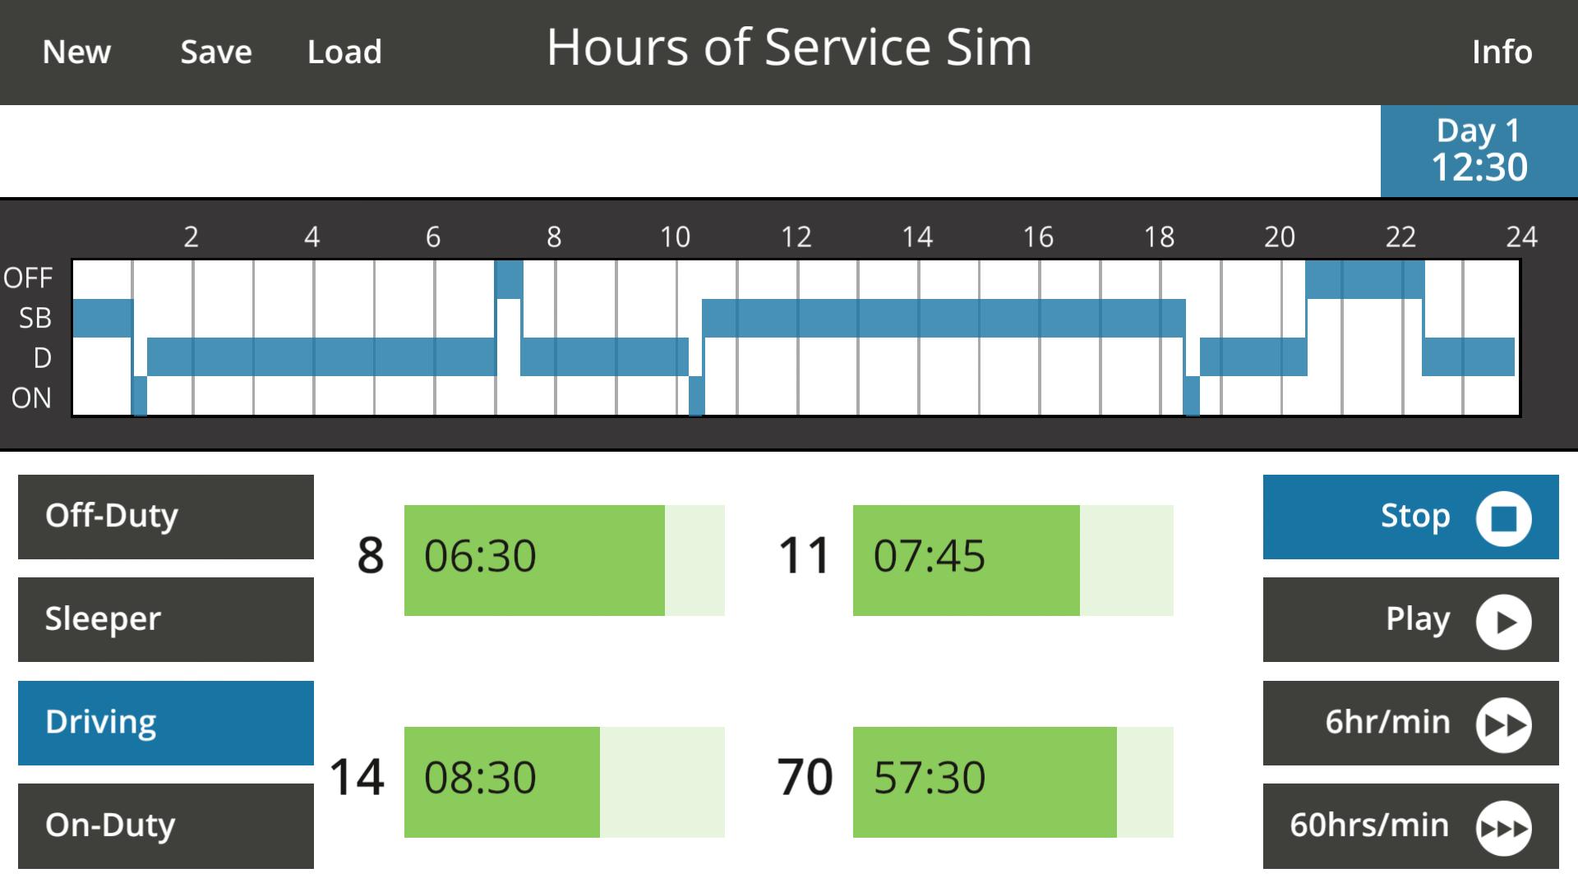Image resolution: width=1578 pixels, height=887 pixels.
Task: Switch the driver status to On-Duty
Action: (x=164, y=825)
